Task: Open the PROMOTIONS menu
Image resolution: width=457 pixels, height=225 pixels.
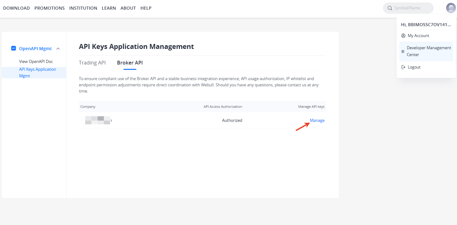Action: 50,8
